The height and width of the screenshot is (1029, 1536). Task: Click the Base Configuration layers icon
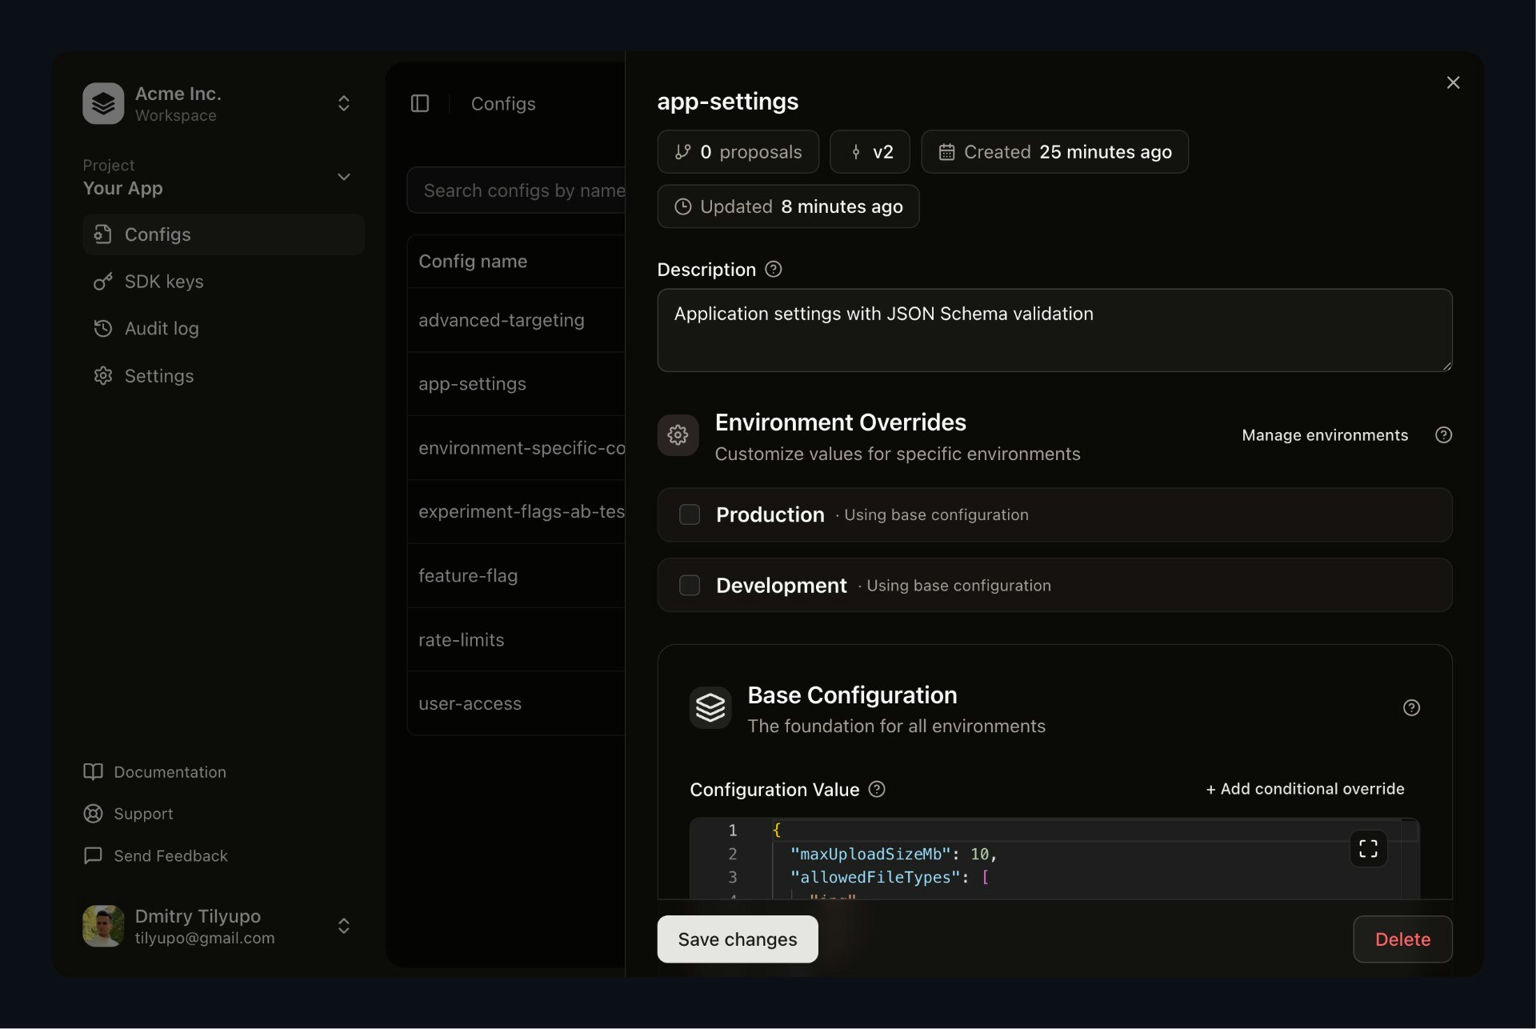click(710, 707)
